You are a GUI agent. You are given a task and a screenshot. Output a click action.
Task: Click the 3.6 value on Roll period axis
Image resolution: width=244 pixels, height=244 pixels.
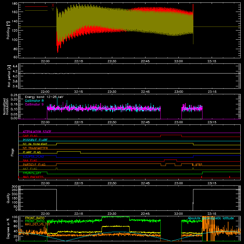15,86
